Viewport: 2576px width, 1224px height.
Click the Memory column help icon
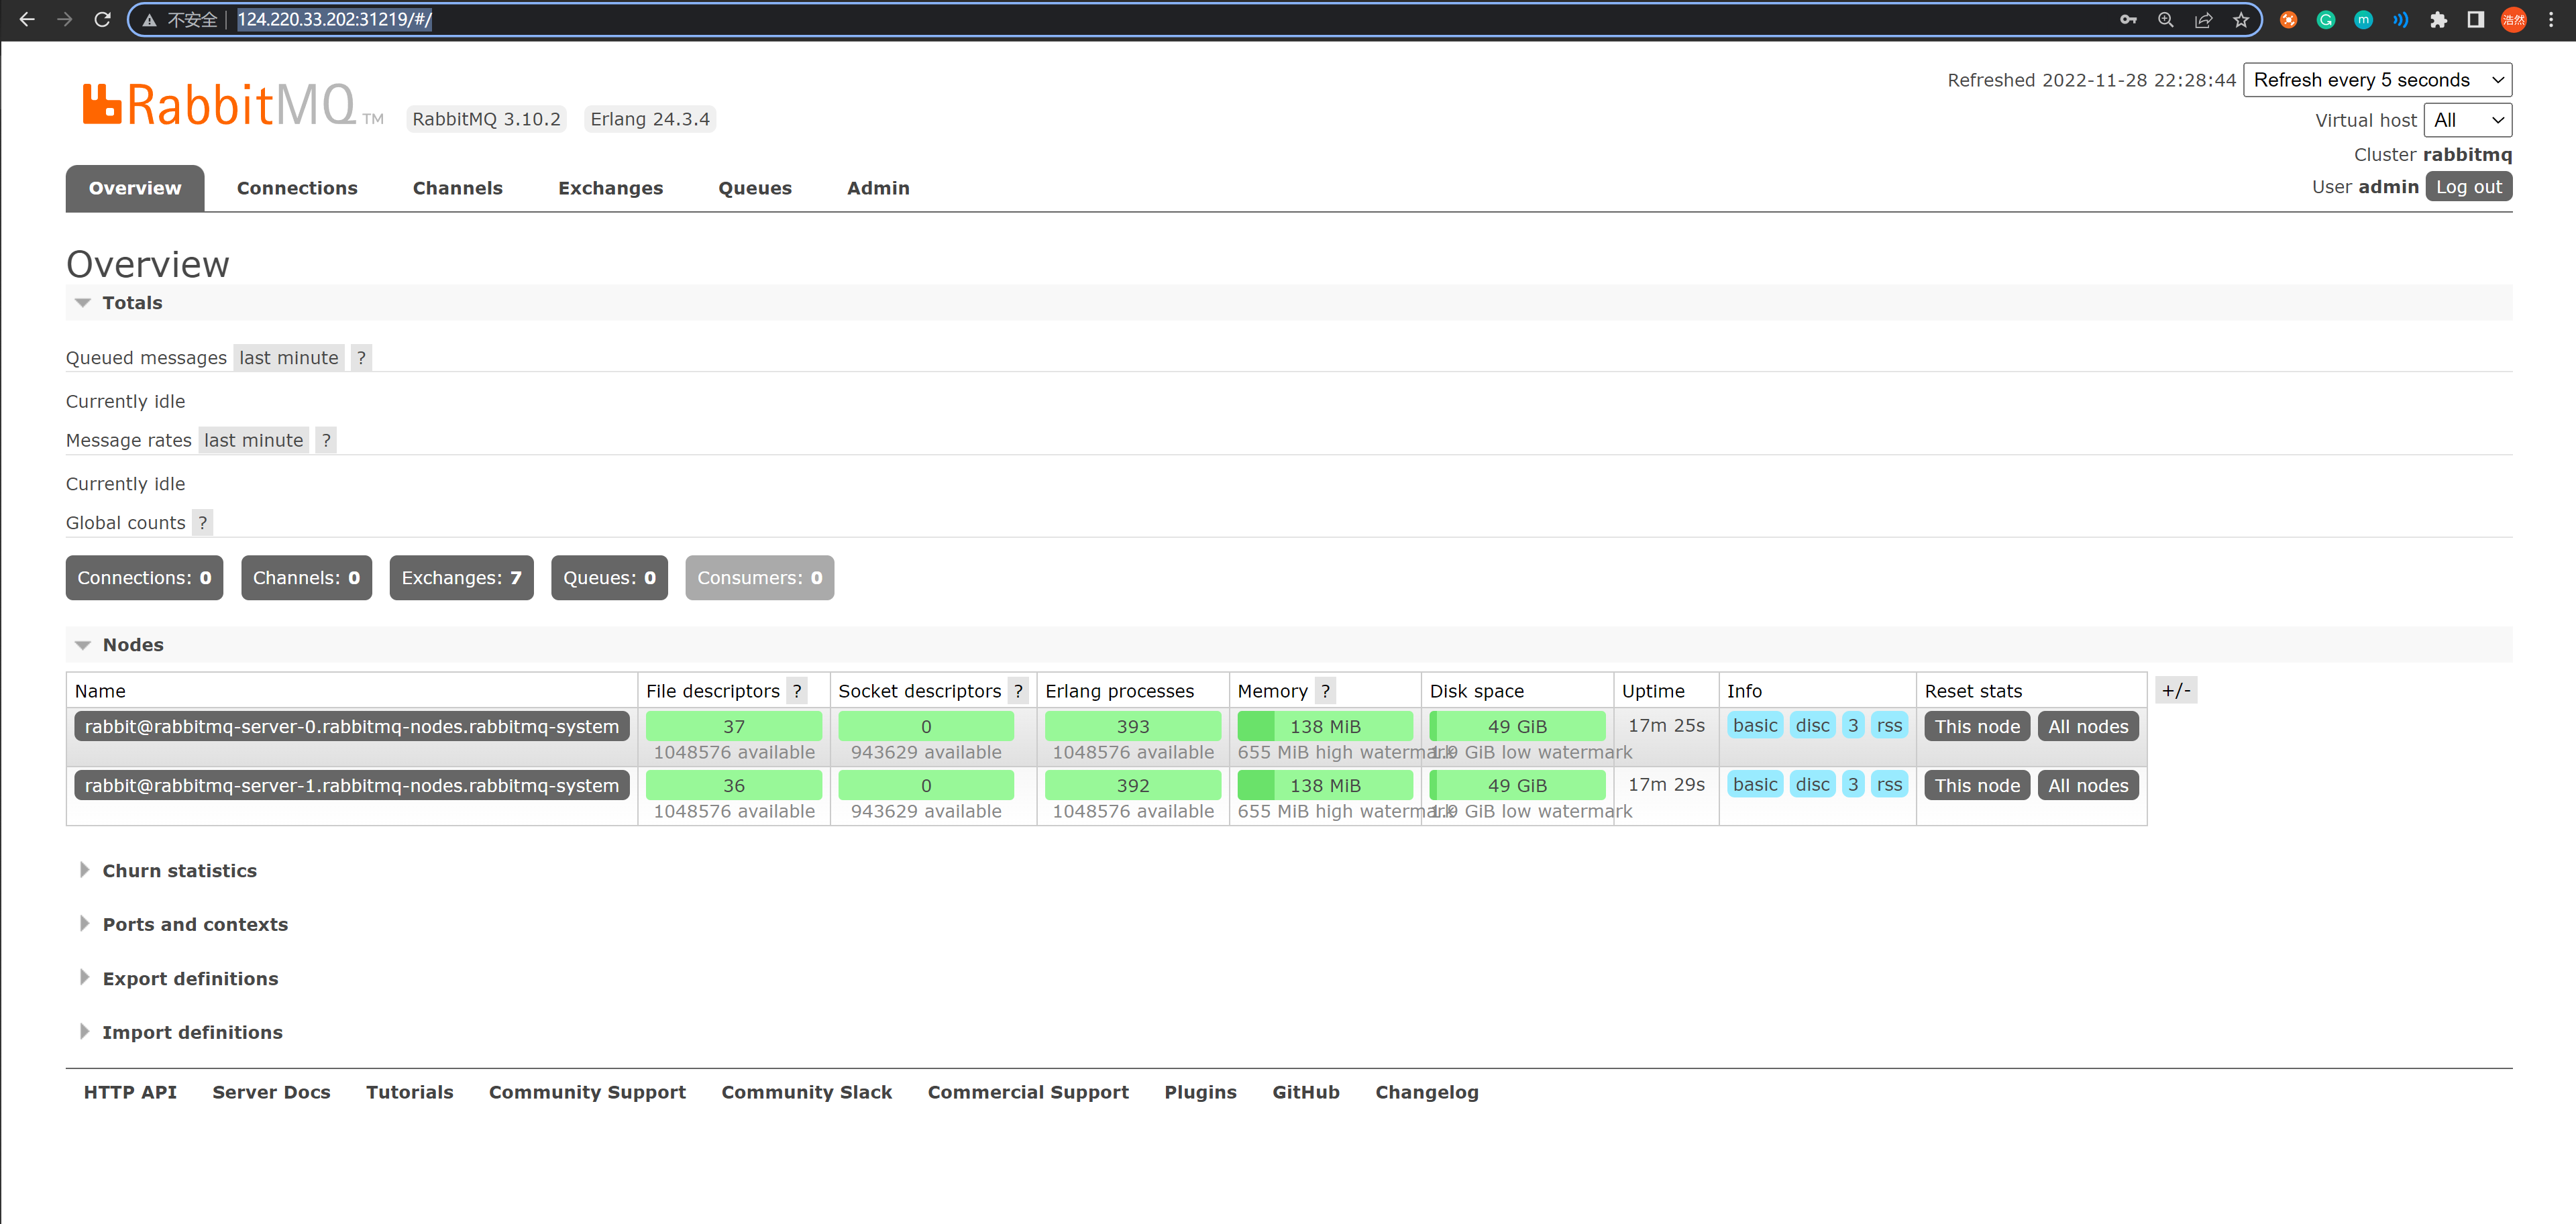1325,691
